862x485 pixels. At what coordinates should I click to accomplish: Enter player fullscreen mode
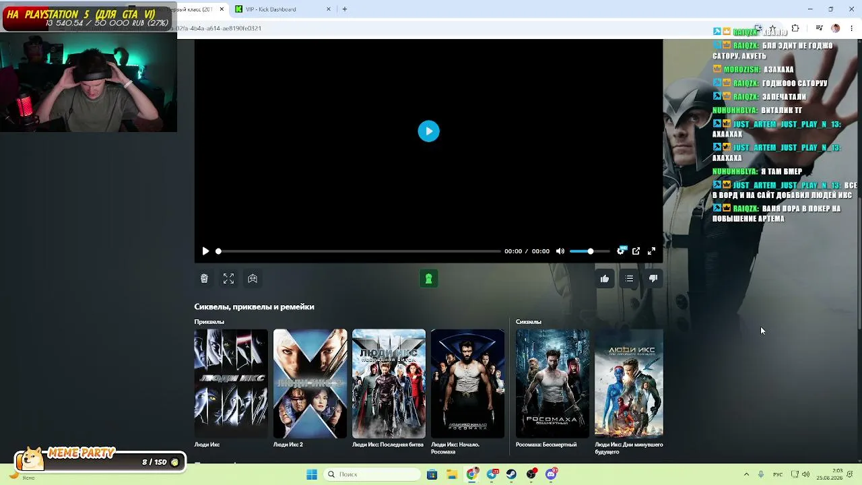point(651,251)
